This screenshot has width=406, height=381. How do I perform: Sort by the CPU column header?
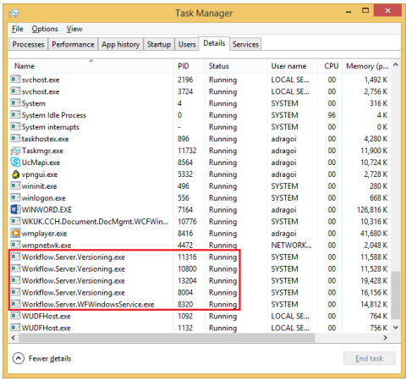pos(330,66)
